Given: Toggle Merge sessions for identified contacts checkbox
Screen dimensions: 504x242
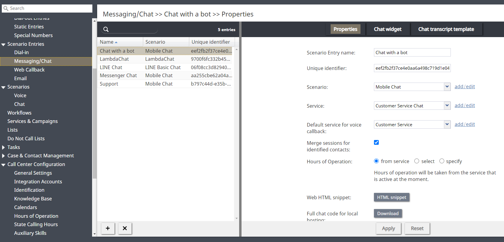Looking at the screenshot, I should pos(376,142).
